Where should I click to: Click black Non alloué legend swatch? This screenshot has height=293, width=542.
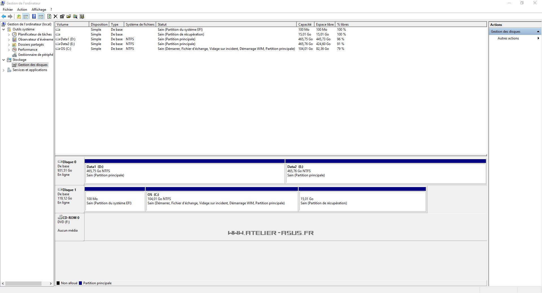[x=58, y=283]
